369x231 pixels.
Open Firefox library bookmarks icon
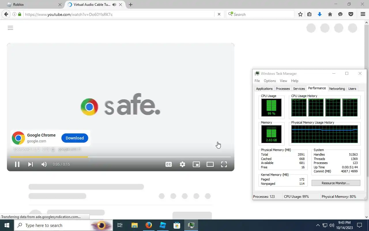309,14
